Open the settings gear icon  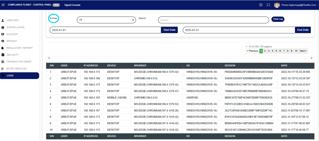261,5
